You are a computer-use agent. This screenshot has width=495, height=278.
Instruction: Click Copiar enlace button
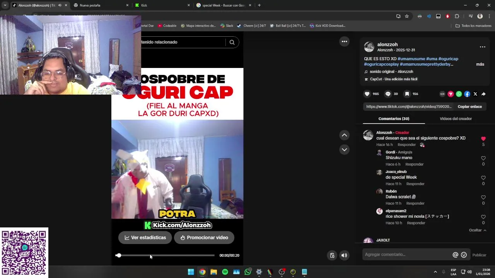tap(469, 107)
